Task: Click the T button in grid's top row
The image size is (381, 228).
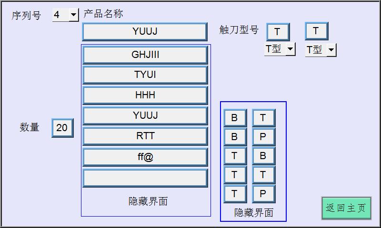Action: (263, 118)
